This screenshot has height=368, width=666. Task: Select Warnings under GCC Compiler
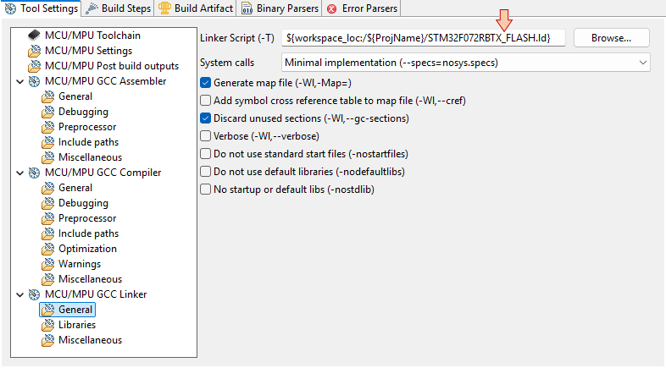[x=78, y=264]
